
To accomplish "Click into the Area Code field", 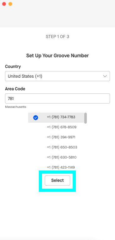I will pos(57,98).
